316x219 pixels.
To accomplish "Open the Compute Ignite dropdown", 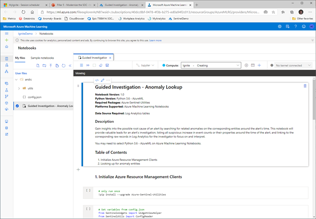I will click(211, 65).
